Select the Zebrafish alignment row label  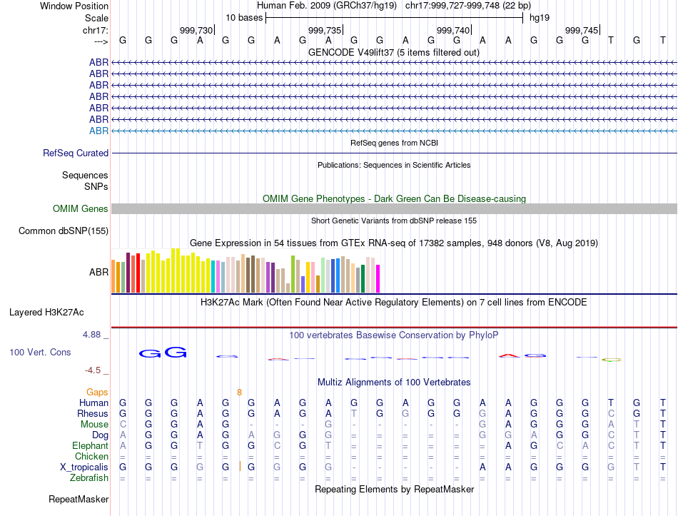pos(89,478)
